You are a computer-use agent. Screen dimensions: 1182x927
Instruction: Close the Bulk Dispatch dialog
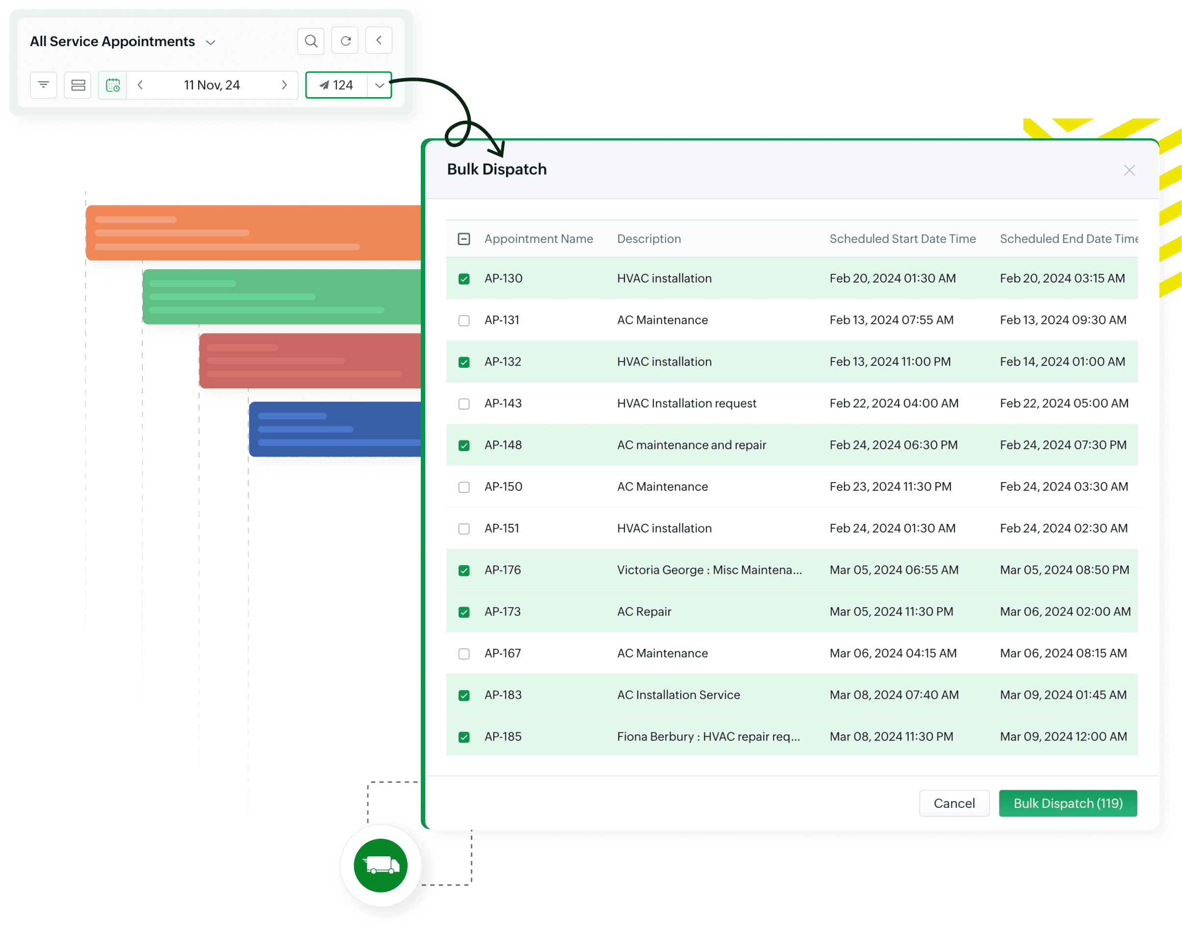point(1130,170)
